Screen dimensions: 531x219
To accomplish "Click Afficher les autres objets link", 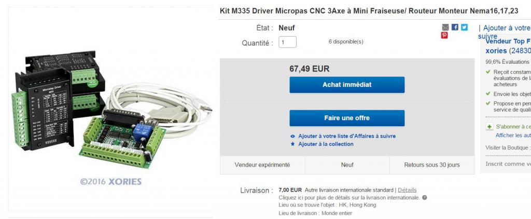I will coord(513,135).
